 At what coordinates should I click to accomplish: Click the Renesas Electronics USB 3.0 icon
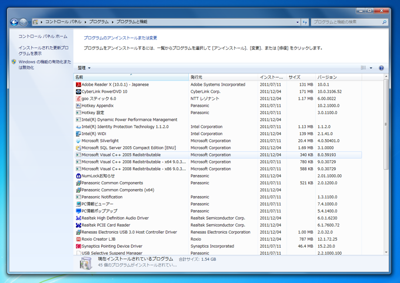[78, 232]
